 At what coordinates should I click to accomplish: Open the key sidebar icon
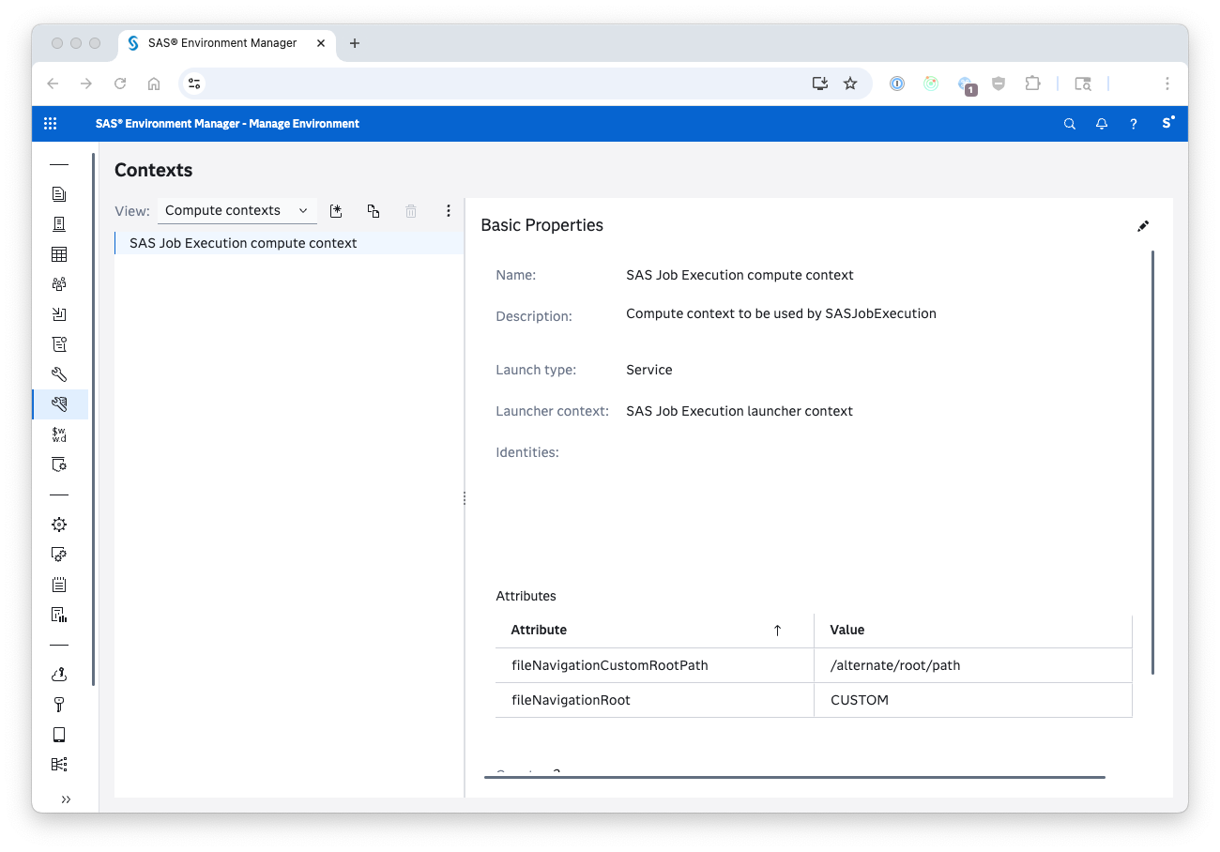pos(59,705)
